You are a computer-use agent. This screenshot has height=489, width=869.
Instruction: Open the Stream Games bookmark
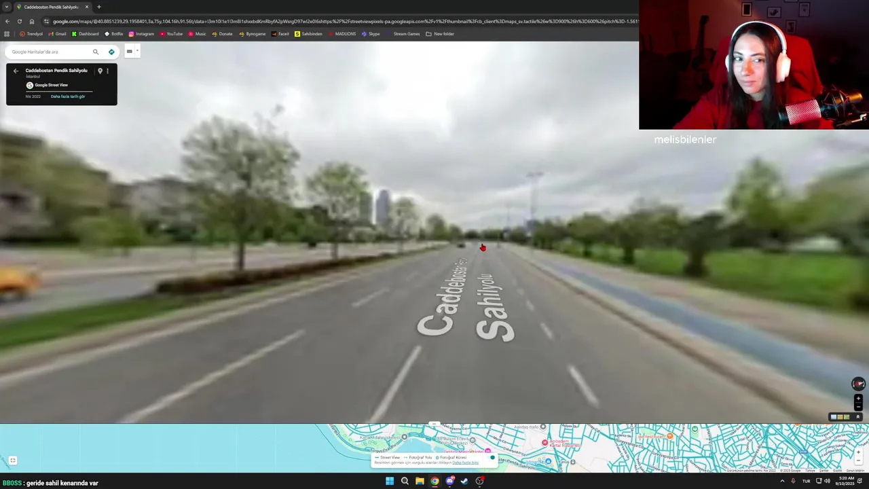click(403, 34)
